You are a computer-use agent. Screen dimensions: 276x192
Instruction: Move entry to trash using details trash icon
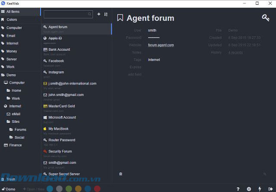click(121, 174)
